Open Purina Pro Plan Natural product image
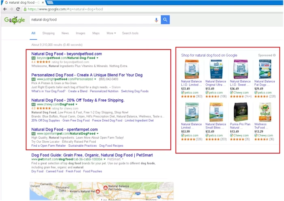This screenshot has width=284, height=201. [241, 112]
